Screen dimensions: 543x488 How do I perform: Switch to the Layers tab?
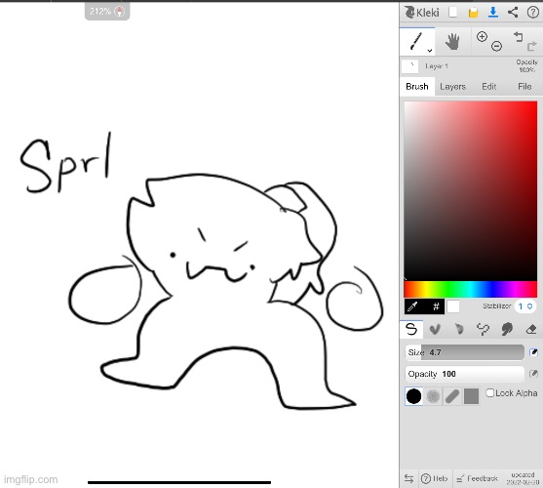pos(452,86)
